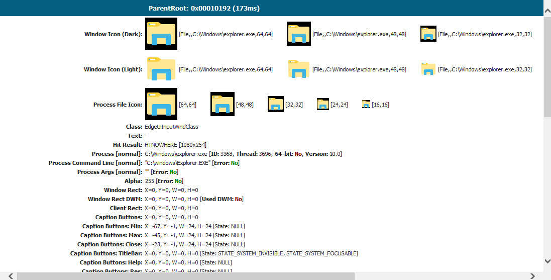This screenshot has height=280, width=551.
Task: Click the Window Icon (Dark) label
Action: pyautogui.click(x=113, y=34)
